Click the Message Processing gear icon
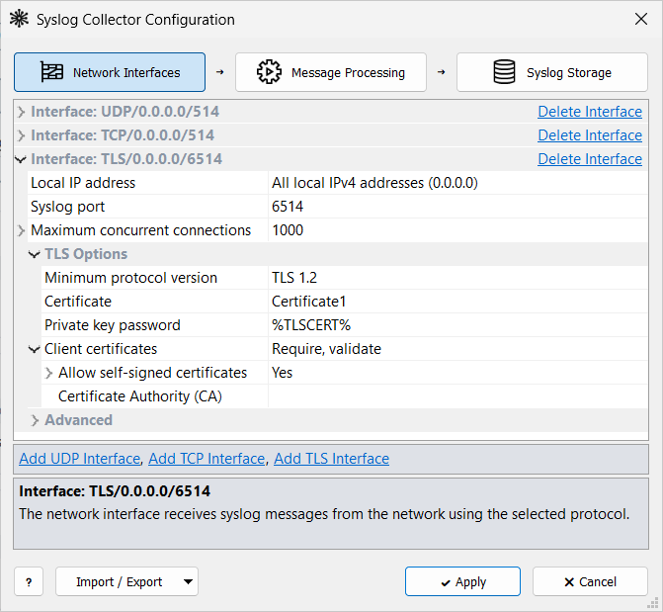Viewport: 663px width, 612px height. pyautogui.click(x=269, y=72)
